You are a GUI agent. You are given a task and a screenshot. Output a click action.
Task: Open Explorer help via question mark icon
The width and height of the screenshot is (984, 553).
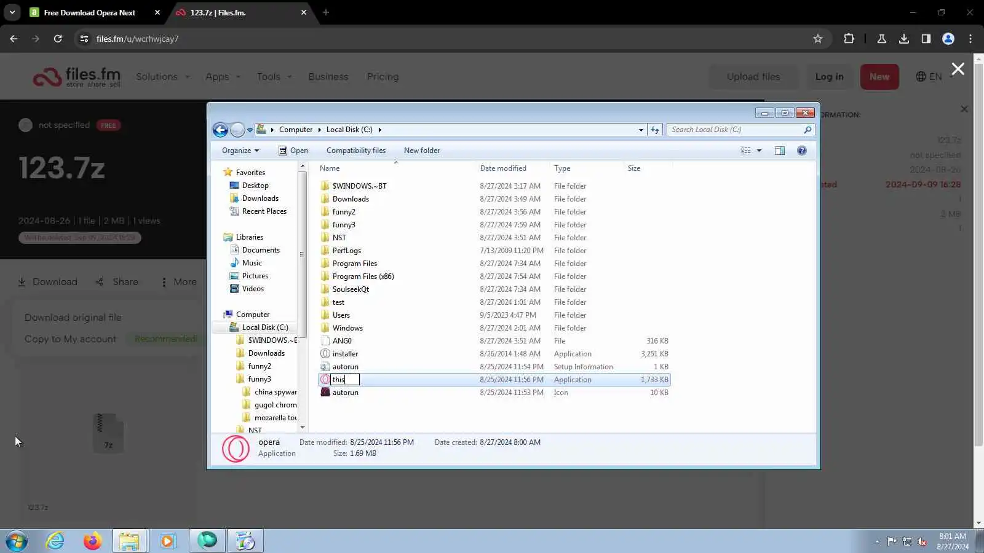point(801,151)
